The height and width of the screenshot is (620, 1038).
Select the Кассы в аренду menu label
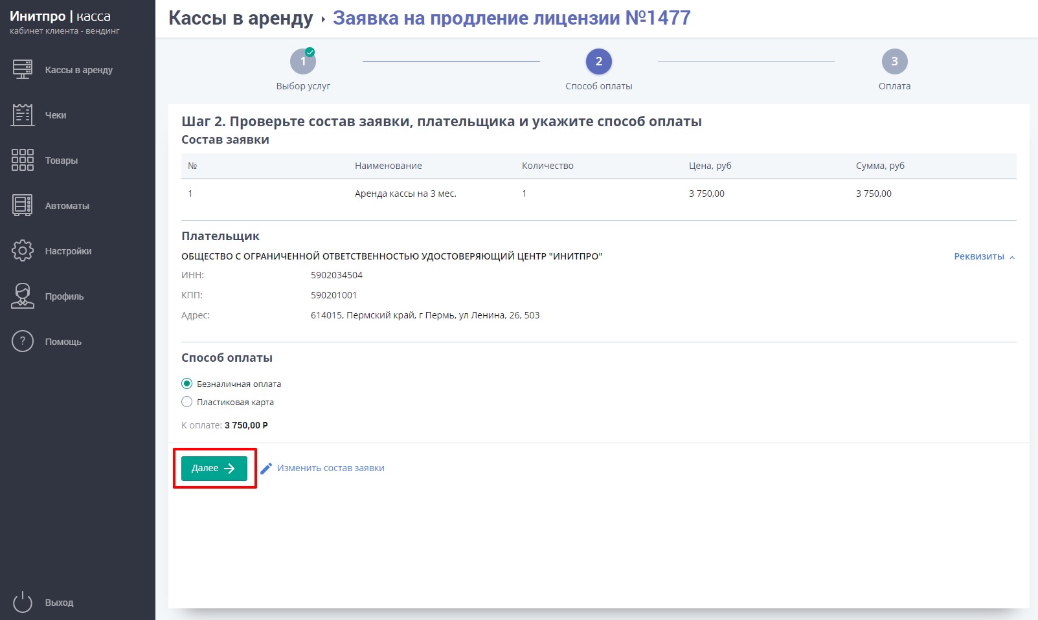pos(79,70)
